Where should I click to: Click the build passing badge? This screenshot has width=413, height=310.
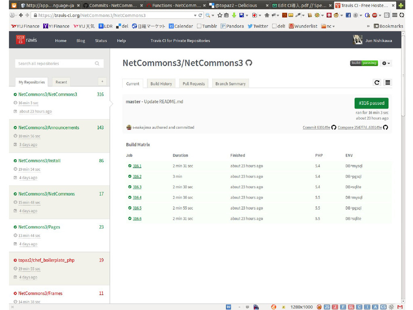click(364, 63)
